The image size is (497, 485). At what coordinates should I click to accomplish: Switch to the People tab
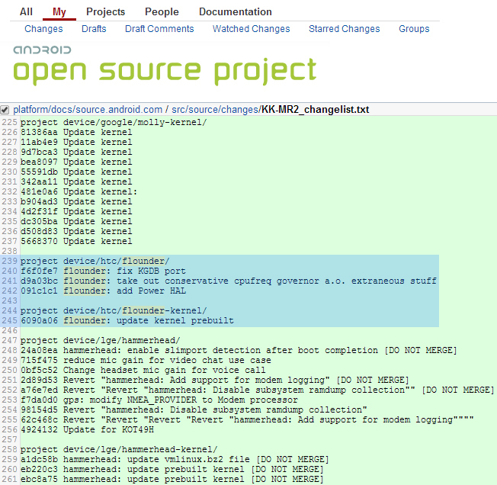point(162,11)
